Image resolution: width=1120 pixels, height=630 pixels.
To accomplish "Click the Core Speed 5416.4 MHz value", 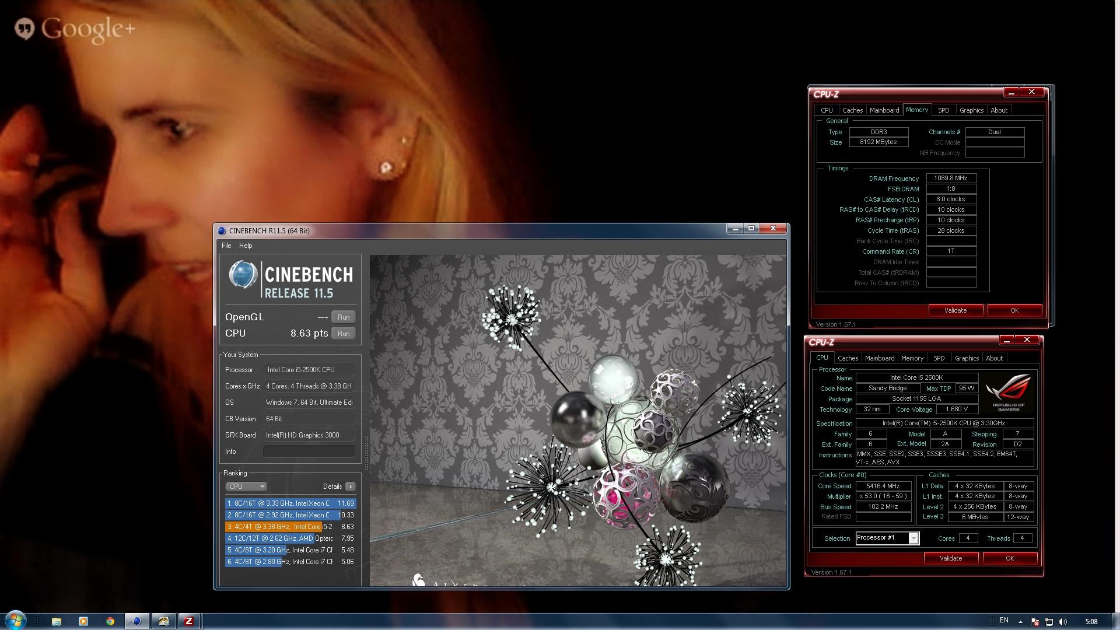I will (x=883, y=486).
